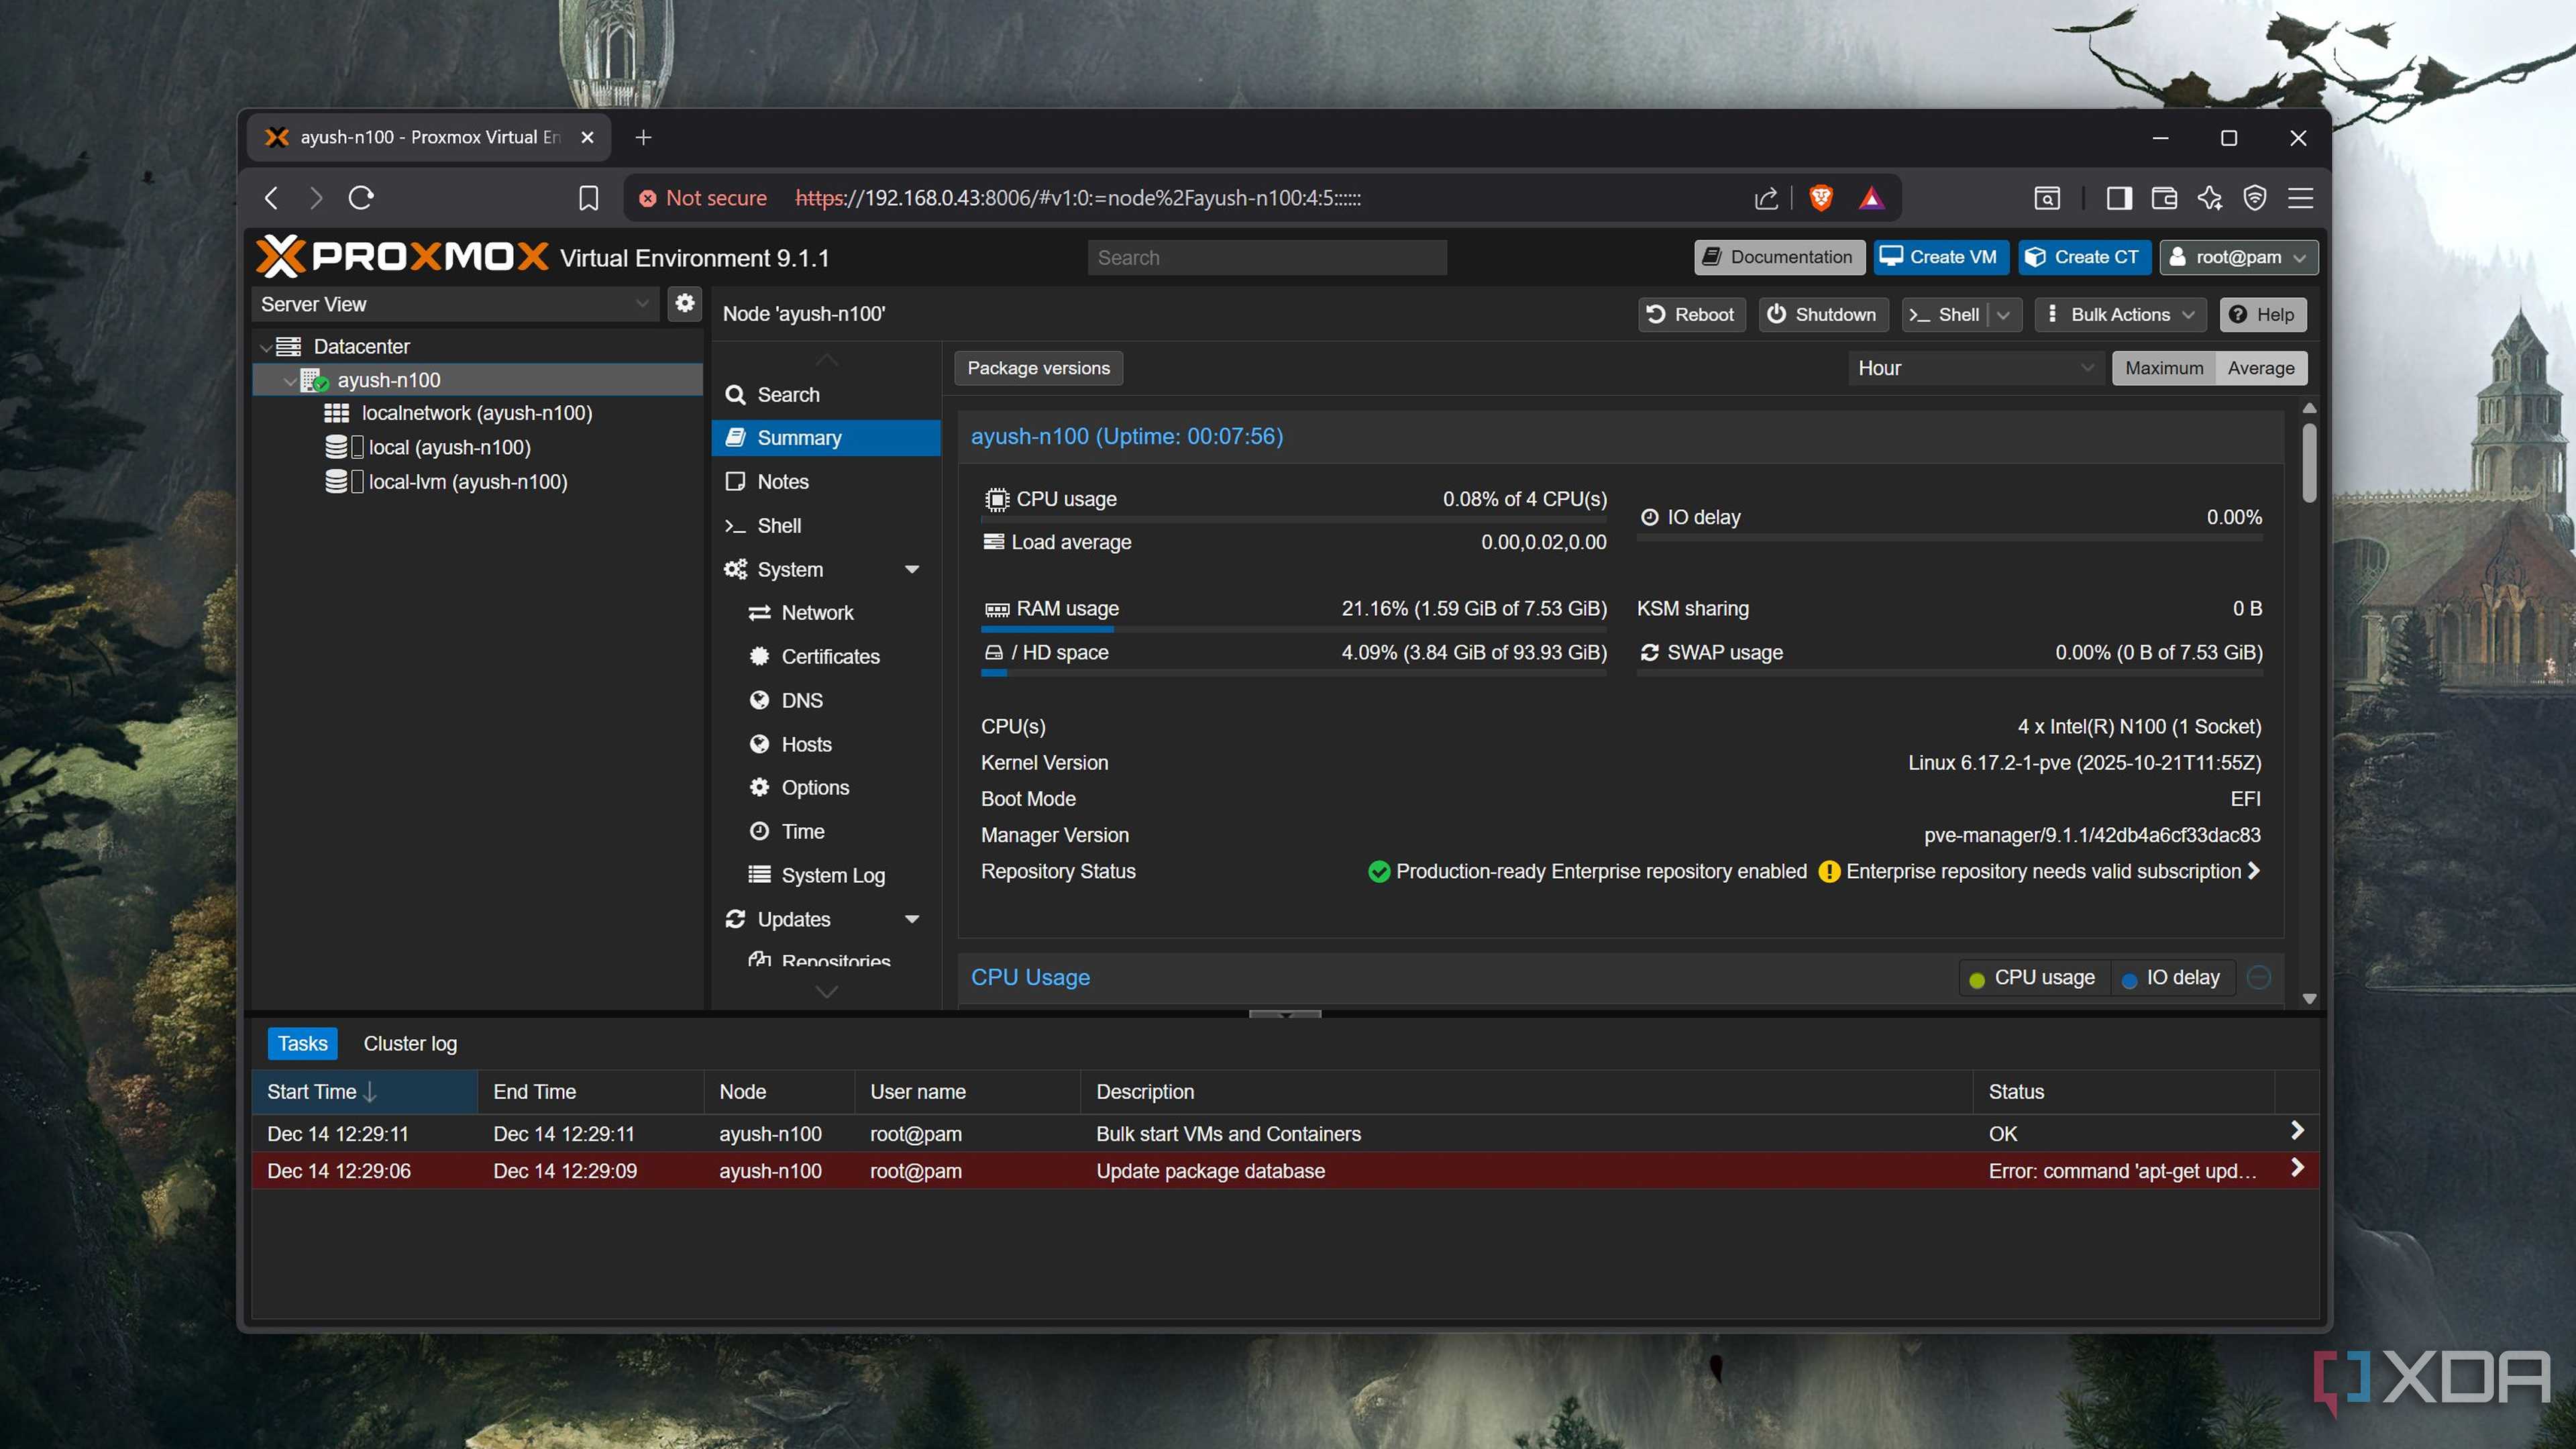The image size is (2576, 1449).
Task: Click the Server View settings gear icon
Action: tap(684, 303)
